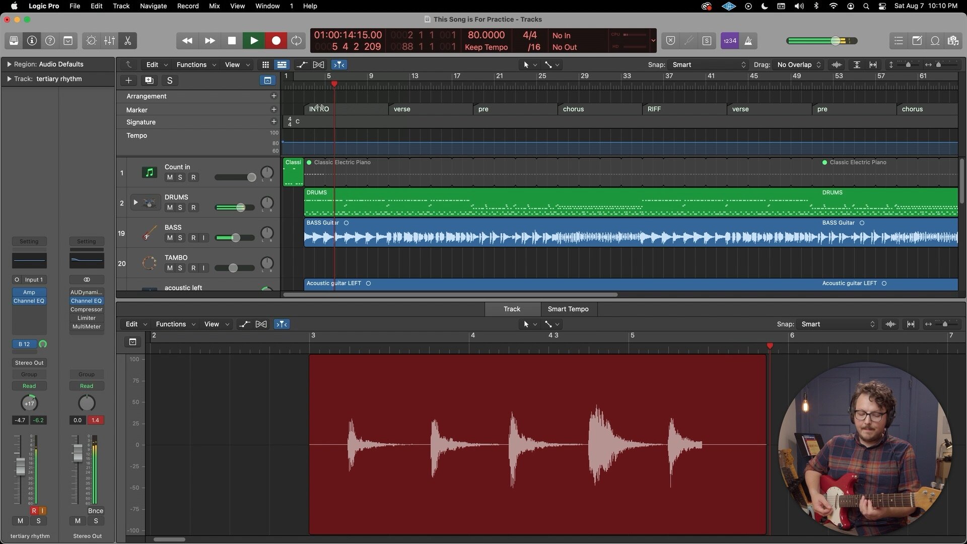Stop playback with the Stop button
Viewport: 967px width, 544px height.
click(232, 41)
